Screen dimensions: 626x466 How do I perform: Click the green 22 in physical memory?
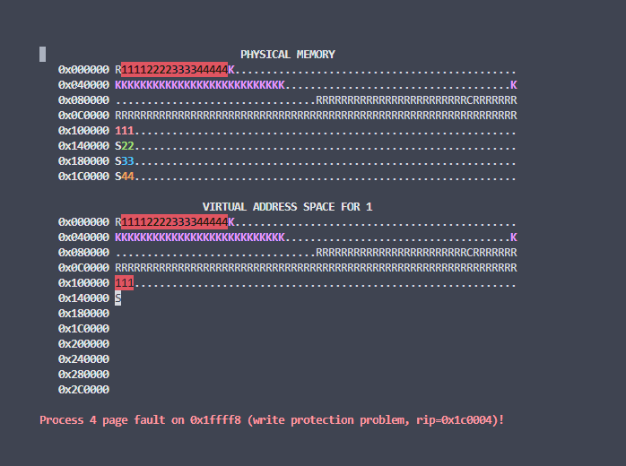coord(128,146)
